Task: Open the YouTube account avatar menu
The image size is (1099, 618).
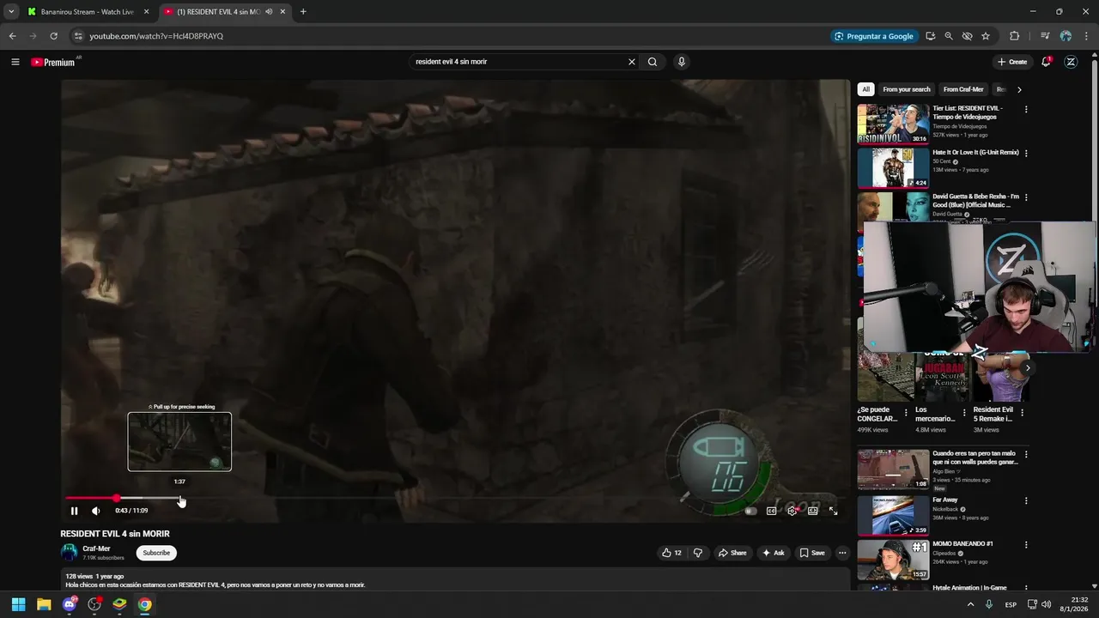Action: click(x=1071, y=62)
